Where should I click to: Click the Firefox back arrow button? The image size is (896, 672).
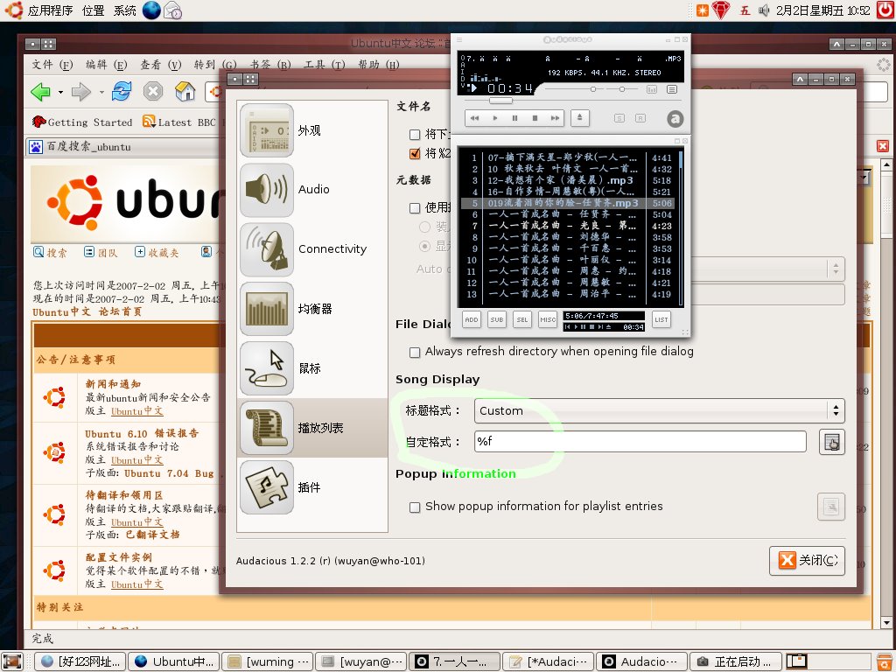41,91
